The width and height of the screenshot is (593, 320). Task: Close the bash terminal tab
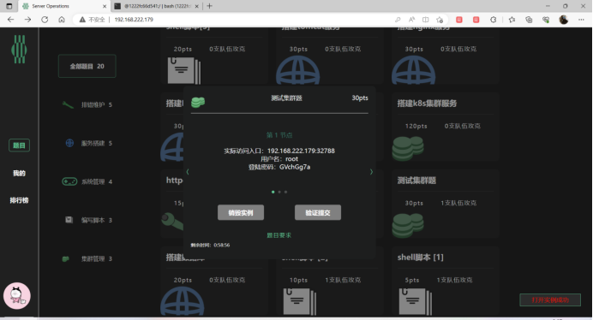[196, 6]
